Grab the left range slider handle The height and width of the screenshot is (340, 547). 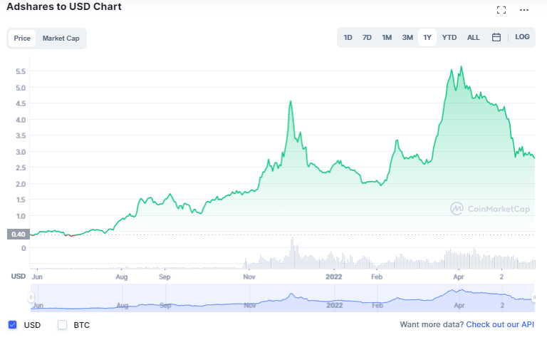[x=31, y=297]
